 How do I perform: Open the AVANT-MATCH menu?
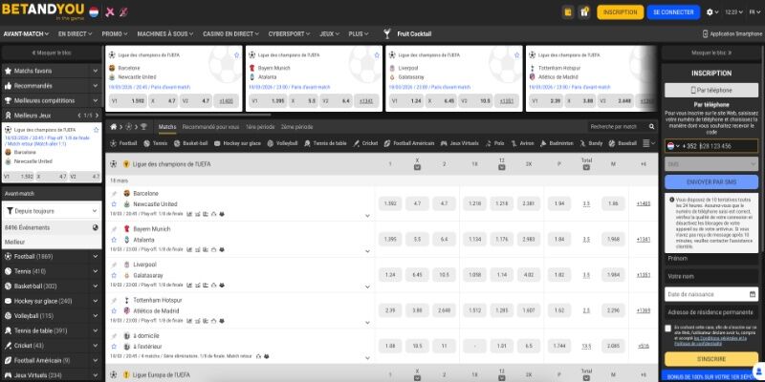point(26,34)
